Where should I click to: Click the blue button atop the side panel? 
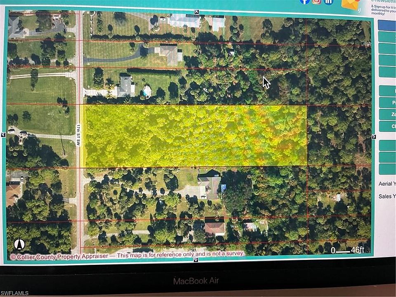pyautogui.click(x=387, y=26)
